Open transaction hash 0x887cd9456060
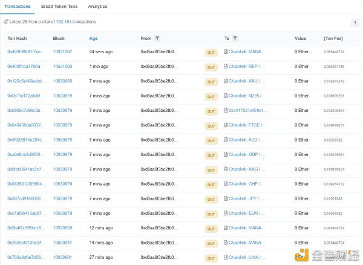 pos(25,198)
